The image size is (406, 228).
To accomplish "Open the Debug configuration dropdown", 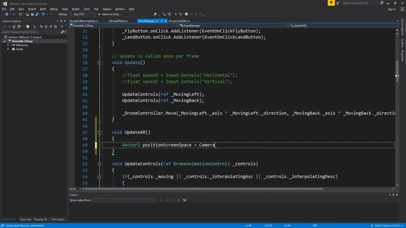I will point(64,14).
